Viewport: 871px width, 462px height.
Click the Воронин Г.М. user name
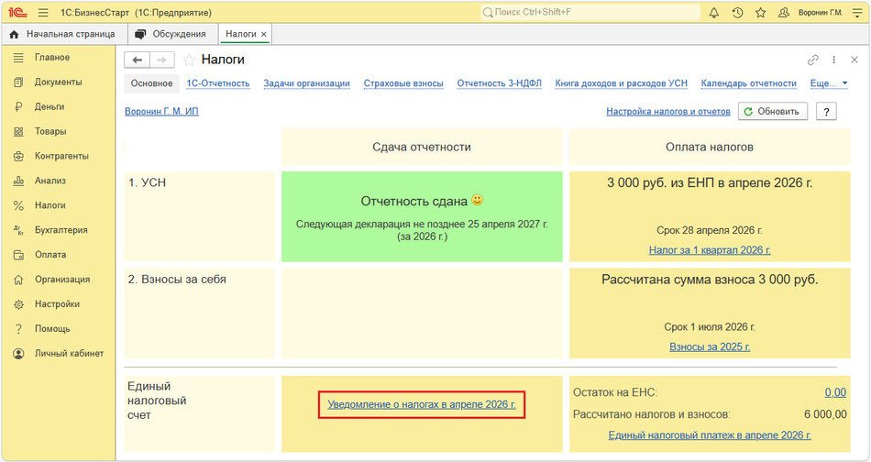pos(820,12)
